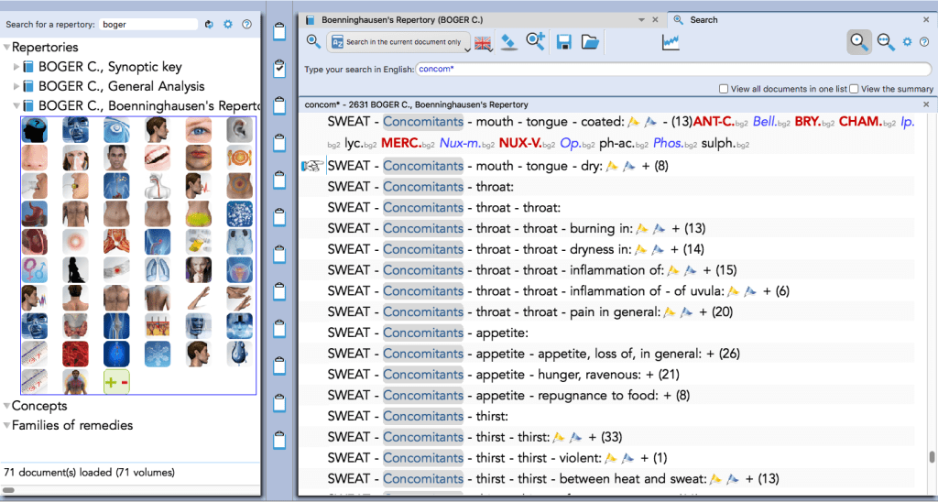
Task: Click the concom* search text field
Action: [x=673, y=69]
